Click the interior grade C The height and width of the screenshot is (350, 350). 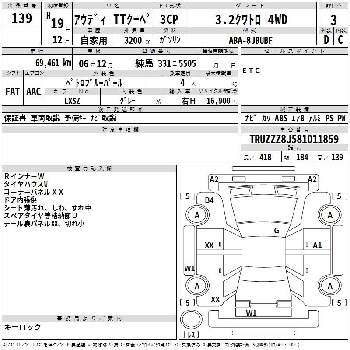coord(340,40)
